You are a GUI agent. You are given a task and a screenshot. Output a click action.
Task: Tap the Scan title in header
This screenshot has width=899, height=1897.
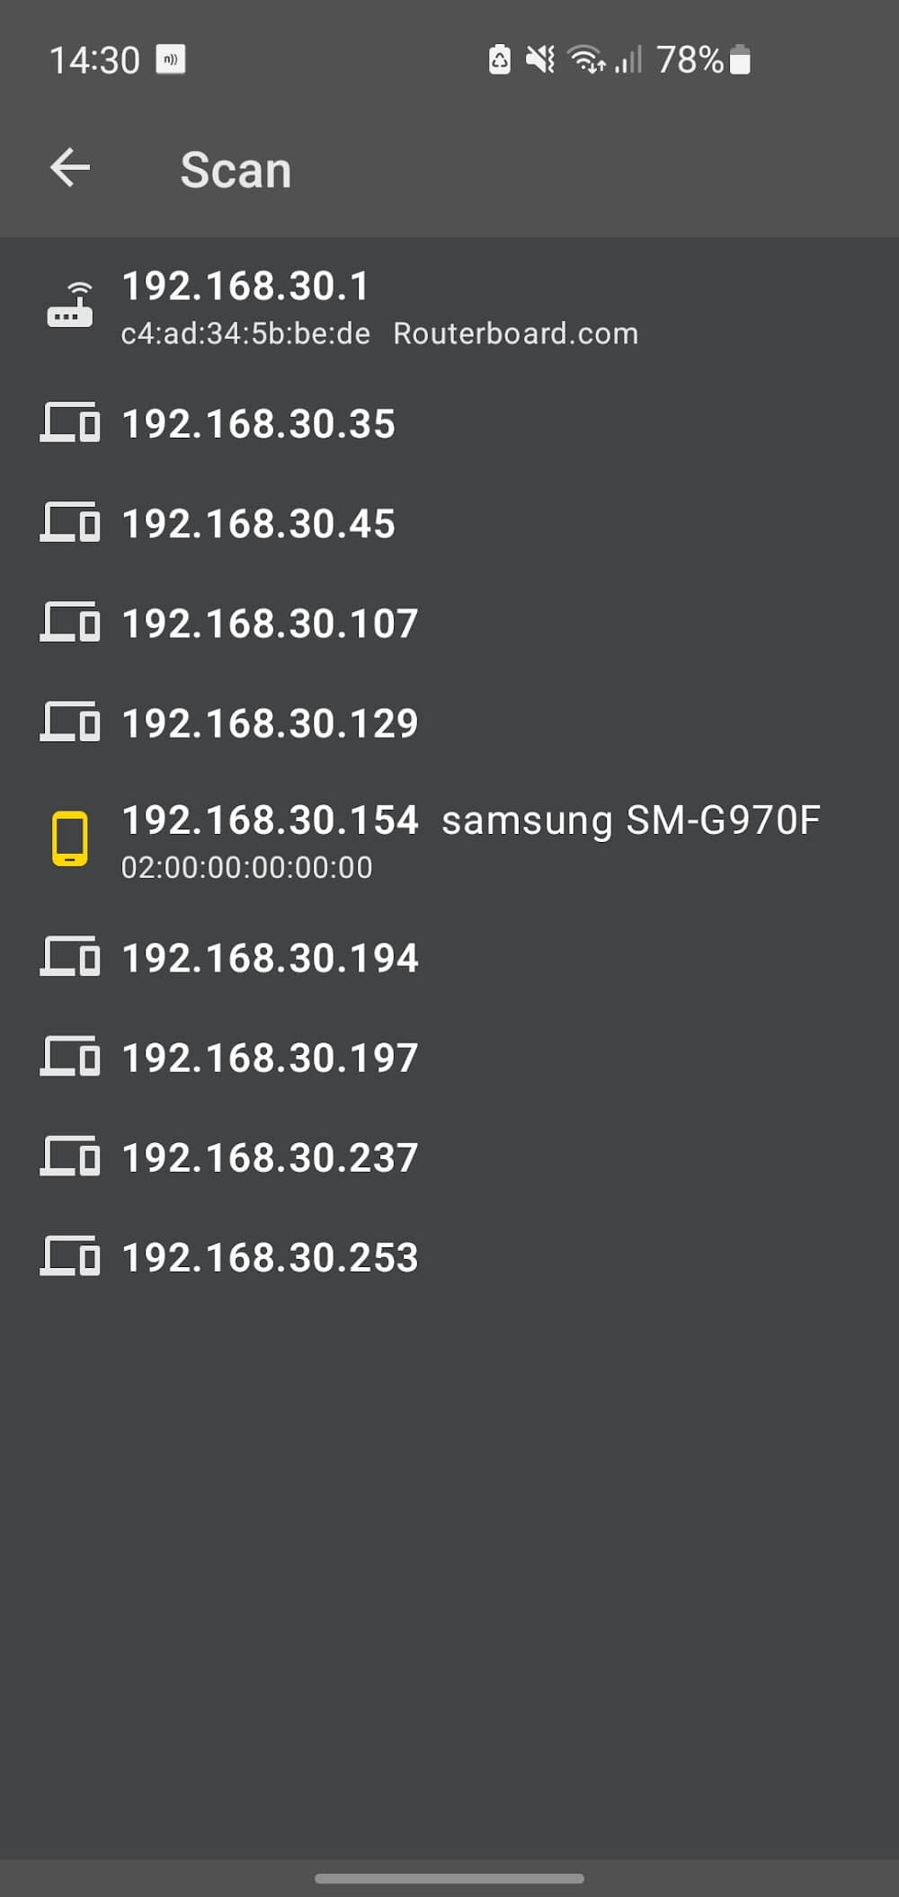point(236,170)
